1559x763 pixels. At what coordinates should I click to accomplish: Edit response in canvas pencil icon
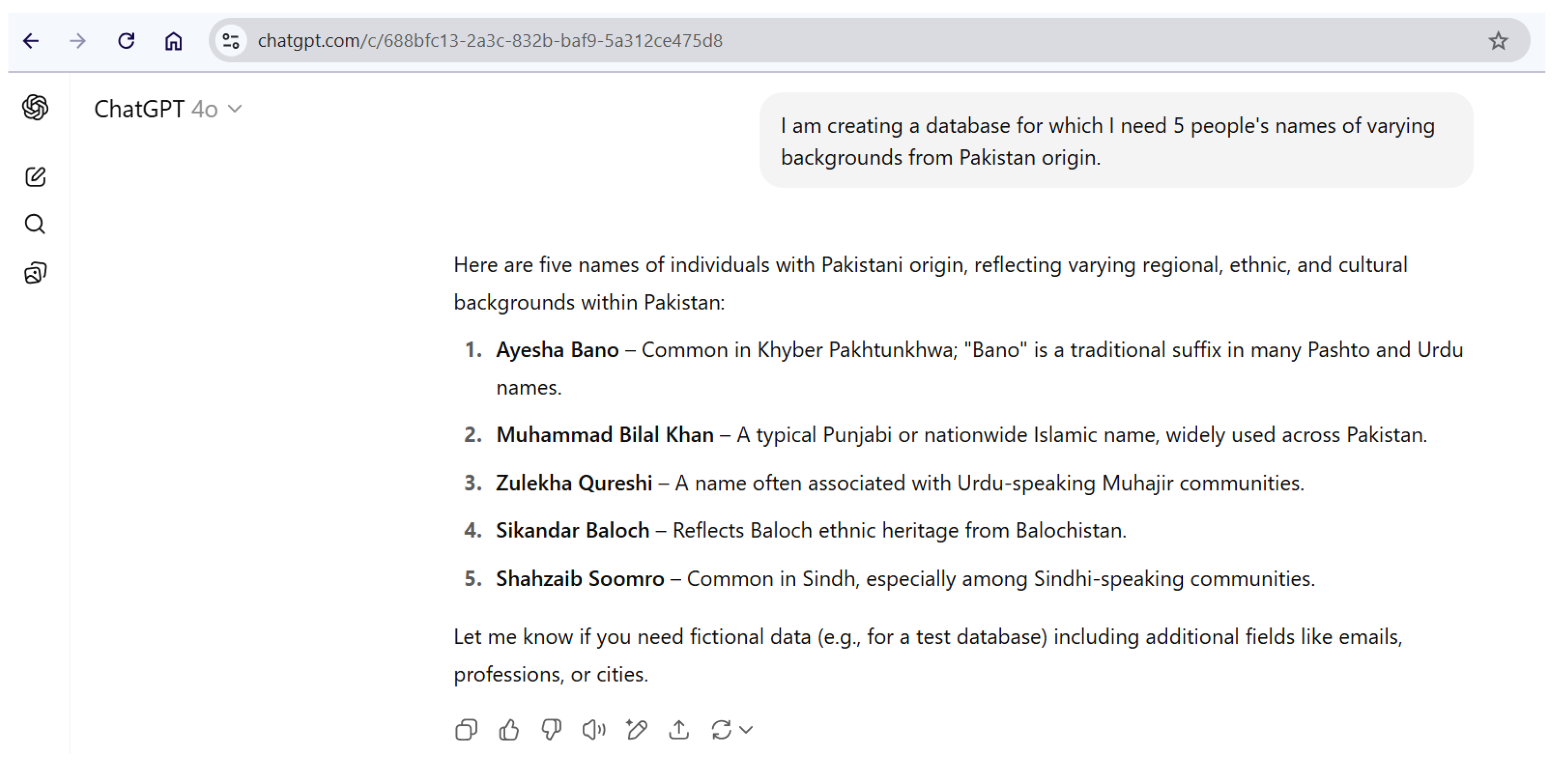[x=637, y=730]
